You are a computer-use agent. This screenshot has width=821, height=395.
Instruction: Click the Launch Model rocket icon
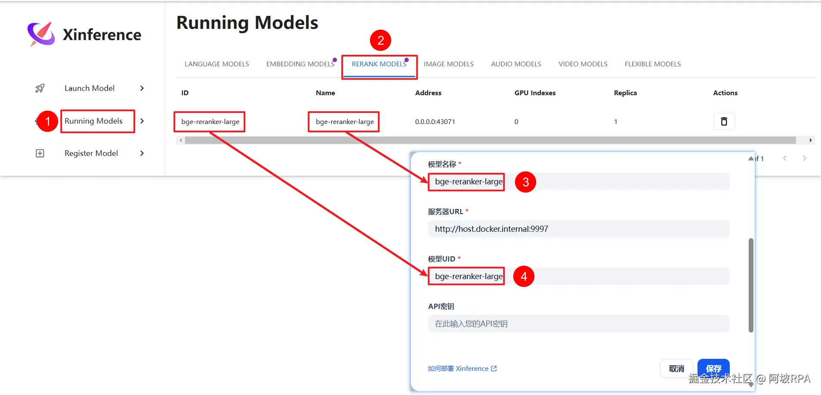(40, 88)
